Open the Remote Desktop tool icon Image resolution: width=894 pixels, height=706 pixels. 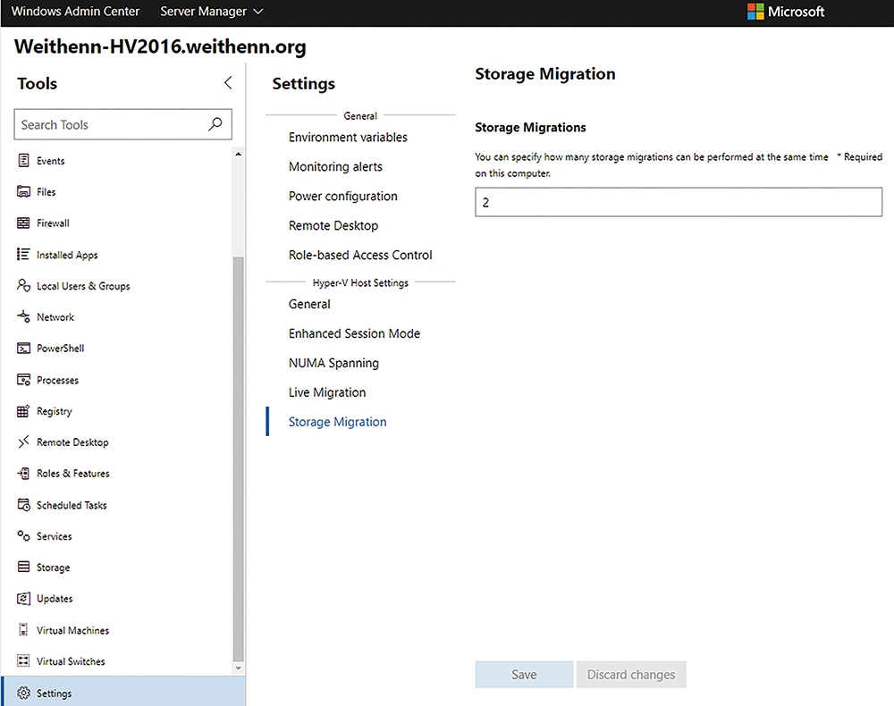[23, 441]
